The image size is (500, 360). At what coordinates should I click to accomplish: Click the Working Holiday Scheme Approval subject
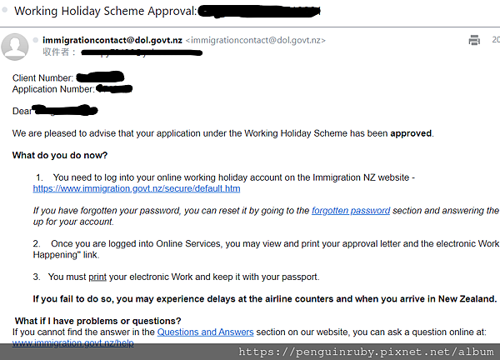pyautogui.click(x=106, y=12)
